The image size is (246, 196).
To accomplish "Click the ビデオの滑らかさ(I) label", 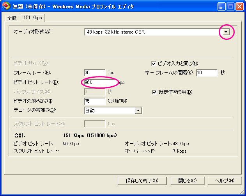I will [34, 101].
